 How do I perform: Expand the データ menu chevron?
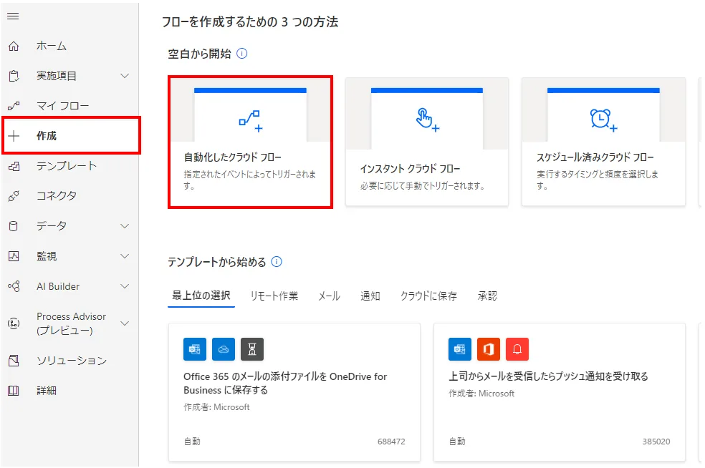(125, 226)
